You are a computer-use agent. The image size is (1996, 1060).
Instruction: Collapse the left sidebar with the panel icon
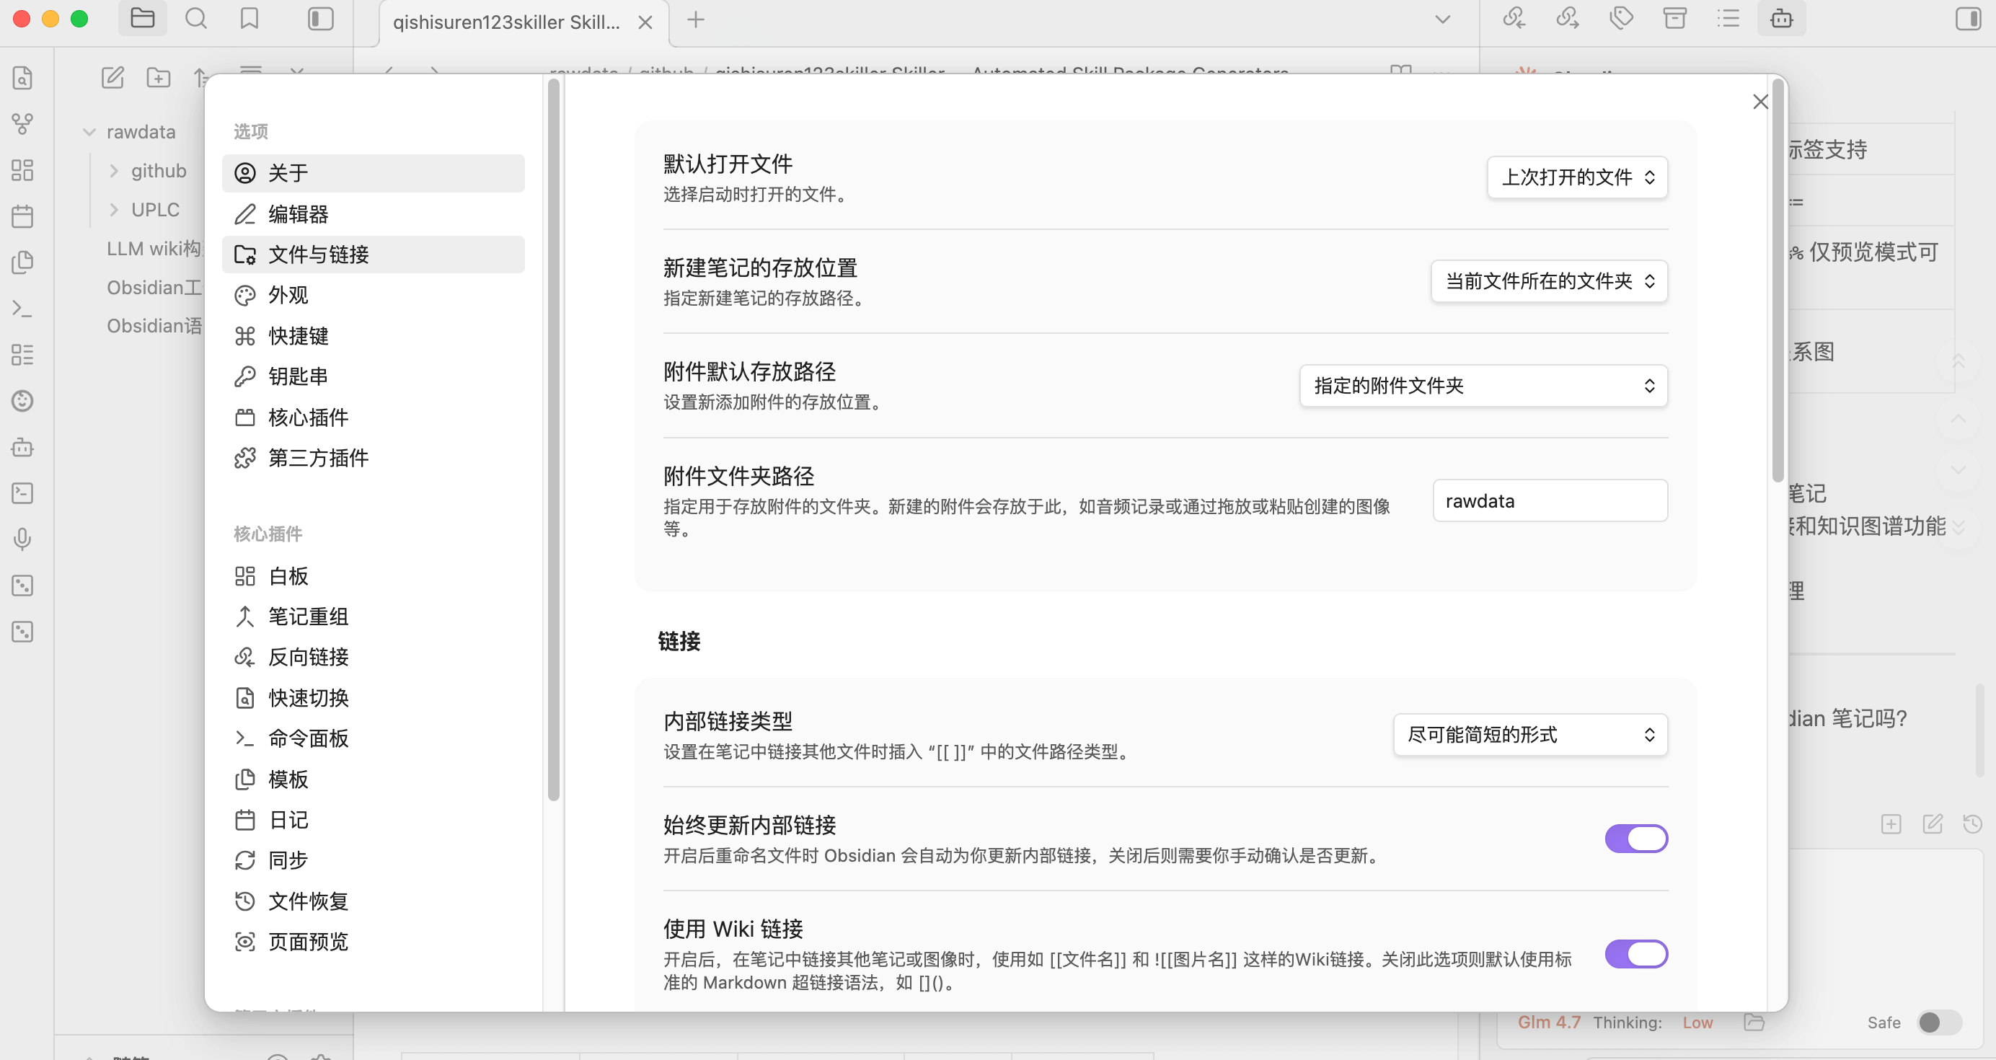[320, 19]
